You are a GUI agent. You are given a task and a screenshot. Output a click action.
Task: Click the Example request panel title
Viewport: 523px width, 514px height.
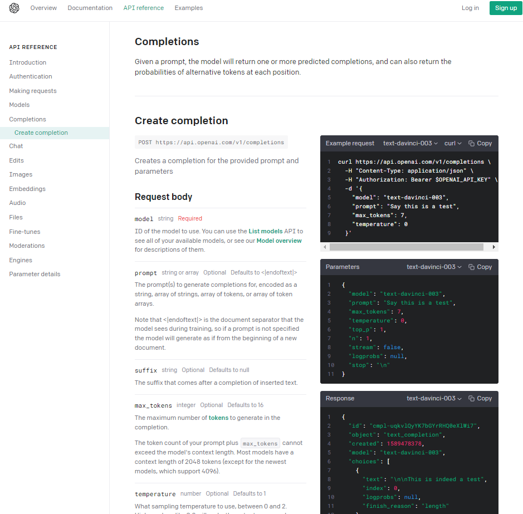click(350, 143)
